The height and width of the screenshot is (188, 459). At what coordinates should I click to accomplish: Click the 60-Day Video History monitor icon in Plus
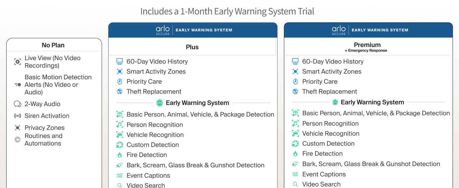(119, 61)
